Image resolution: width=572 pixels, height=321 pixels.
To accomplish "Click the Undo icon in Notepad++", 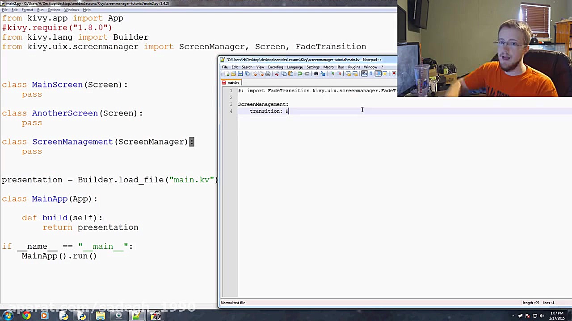I will pos(299,74).
